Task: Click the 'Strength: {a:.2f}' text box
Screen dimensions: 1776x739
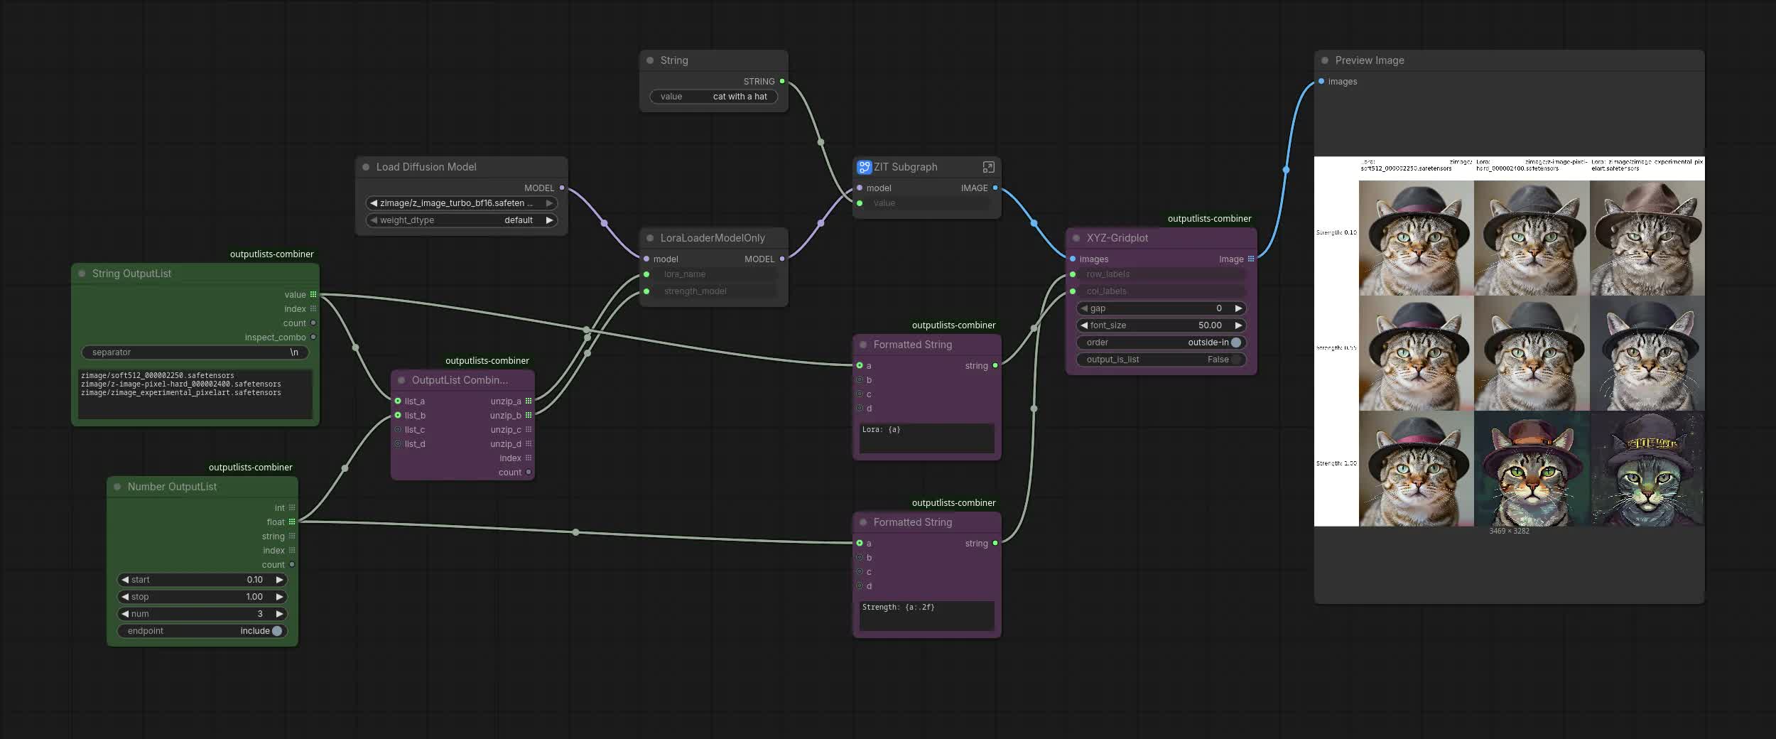Action: click(x=927, y=615)
